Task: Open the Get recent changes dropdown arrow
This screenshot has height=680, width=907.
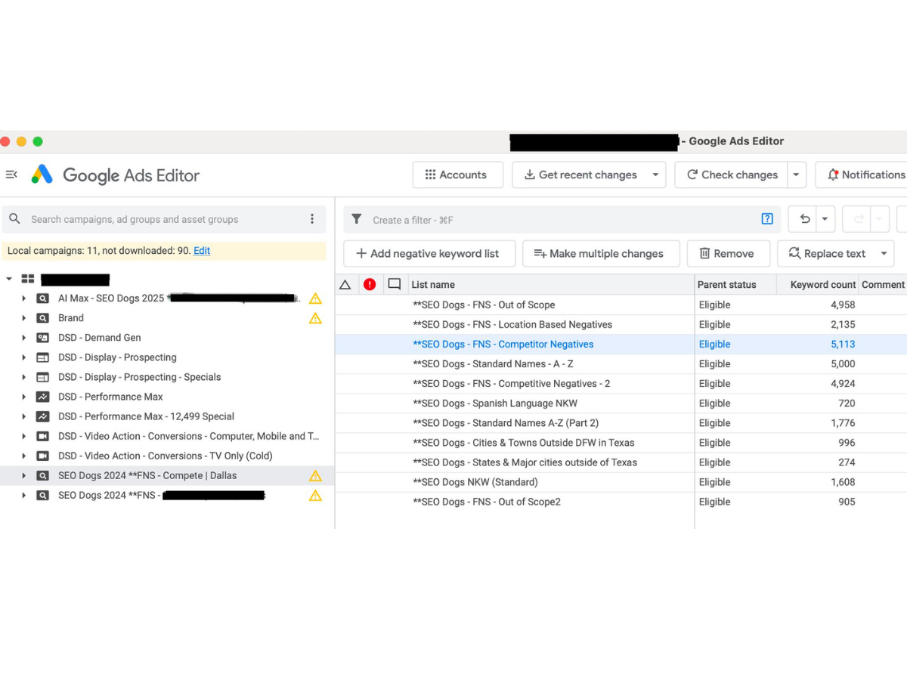Action: 655,175
